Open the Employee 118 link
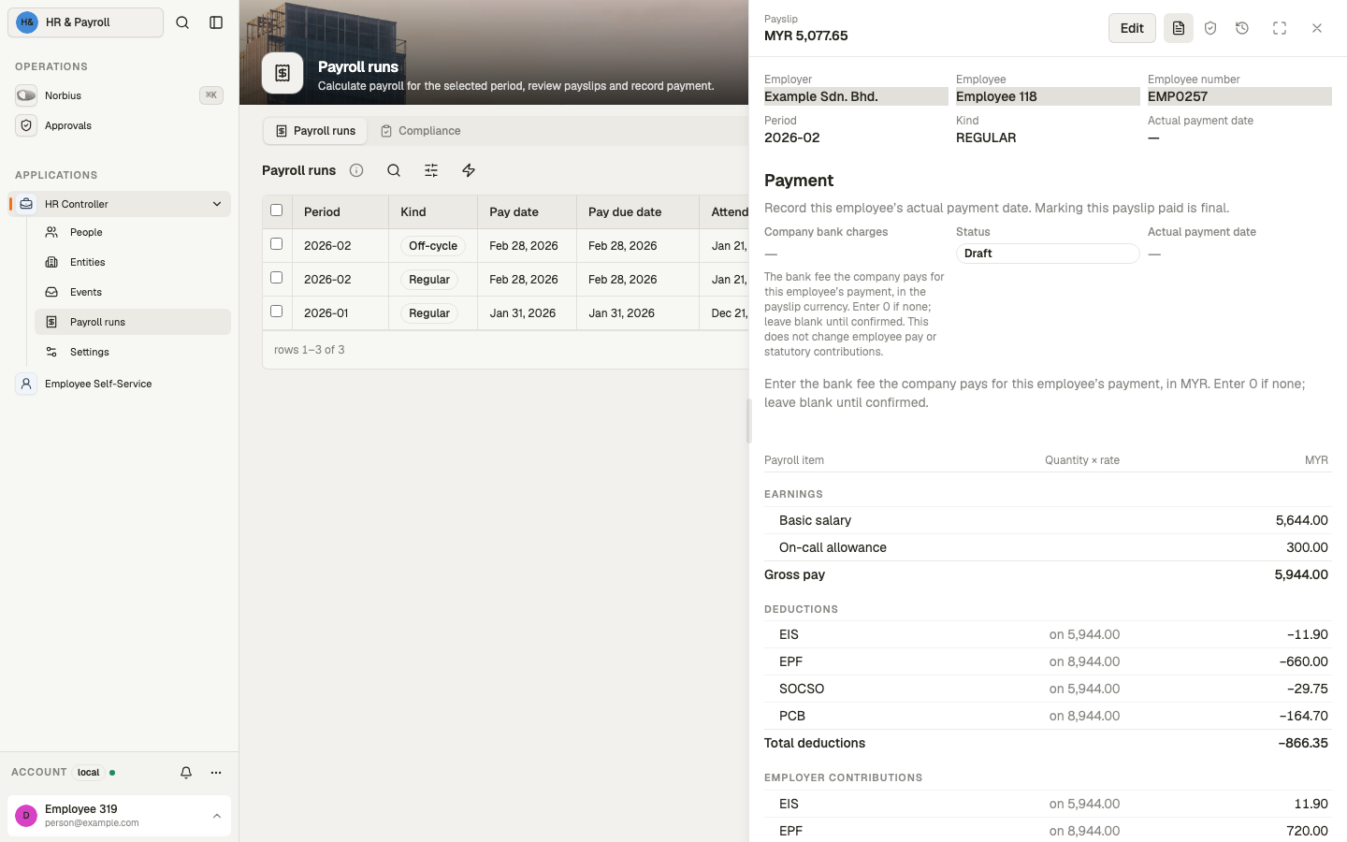 (x=1048, y=96)
